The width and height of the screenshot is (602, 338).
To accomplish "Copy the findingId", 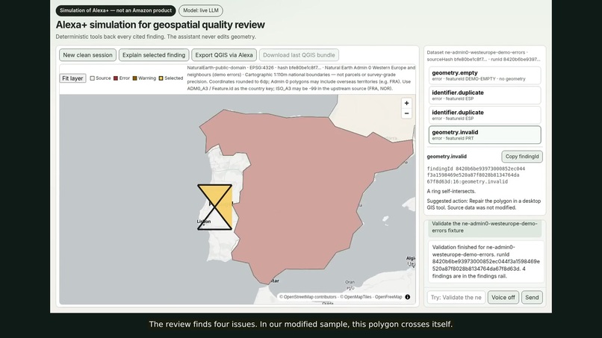I will pyautogui.click(x=522, y=157).
